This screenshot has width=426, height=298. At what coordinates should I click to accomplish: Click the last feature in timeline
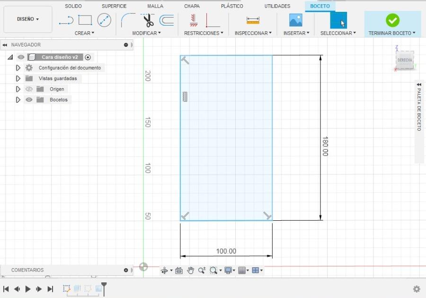point(98,289)
